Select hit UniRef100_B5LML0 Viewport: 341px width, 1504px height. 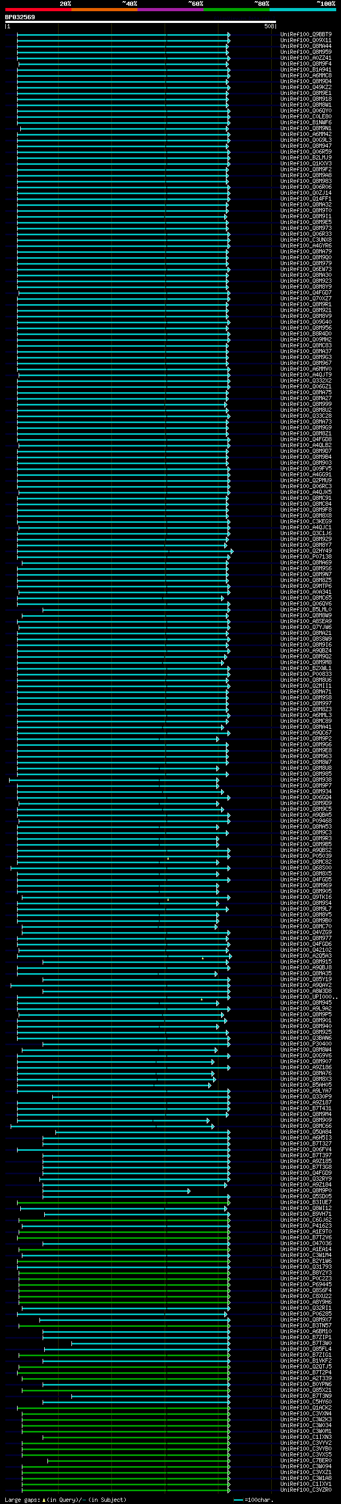[x=306, y=609]
